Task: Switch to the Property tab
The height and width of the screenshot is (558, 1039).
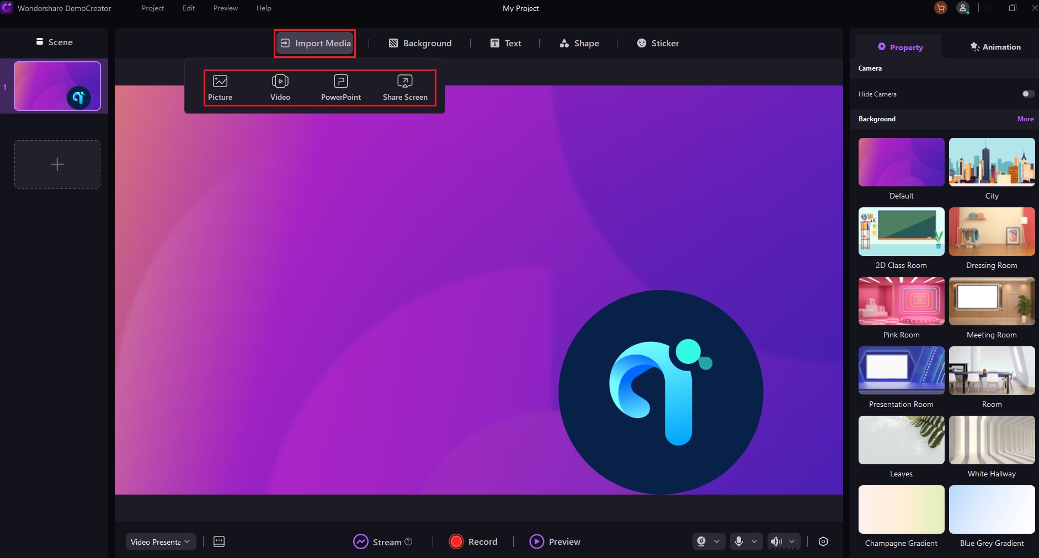Action: click(899, 47)
